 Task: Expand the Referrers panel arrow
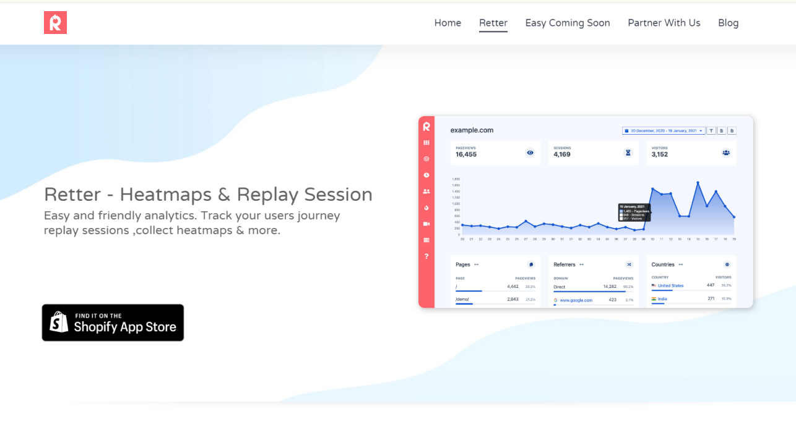point(581,264)
